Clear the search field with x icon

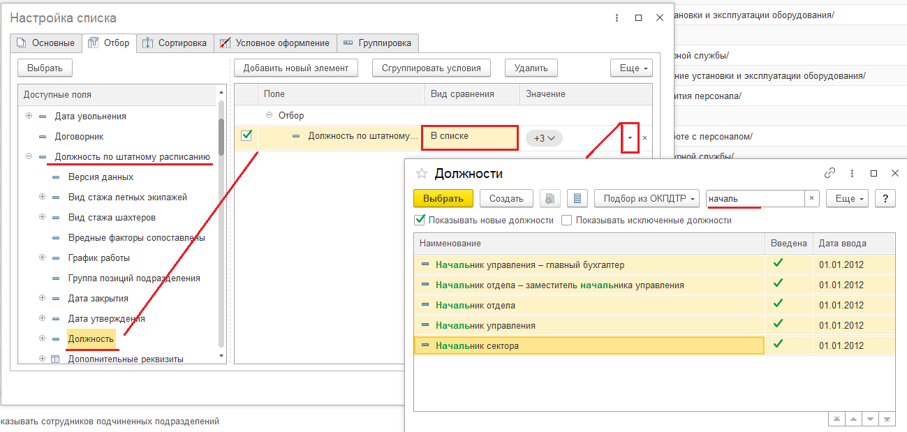point(811,199)
